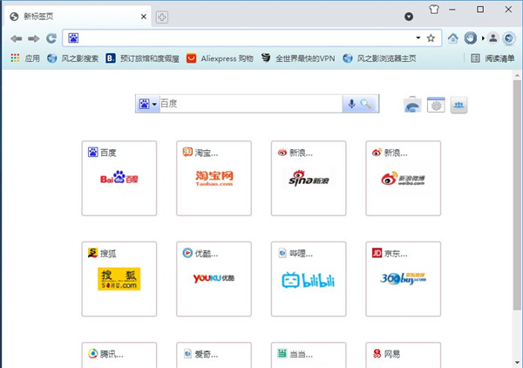523x368 pixels.
Task: Click the gear window icon beside search
Action: pos(436,106)
